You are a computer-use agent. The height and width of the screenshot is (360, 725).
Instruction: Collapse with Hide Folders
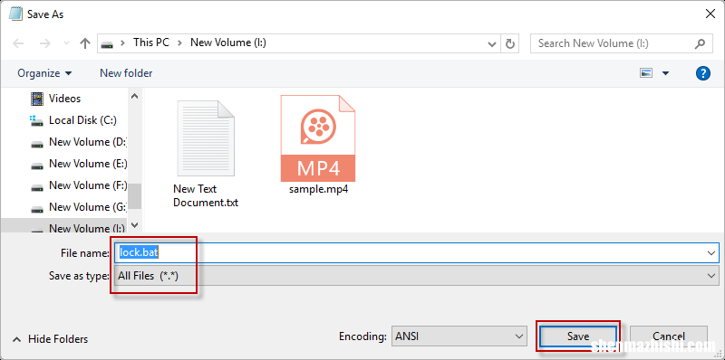50,339
